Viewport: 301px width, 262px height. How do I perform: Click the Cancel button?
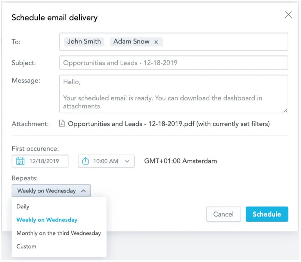click(223, 214)
